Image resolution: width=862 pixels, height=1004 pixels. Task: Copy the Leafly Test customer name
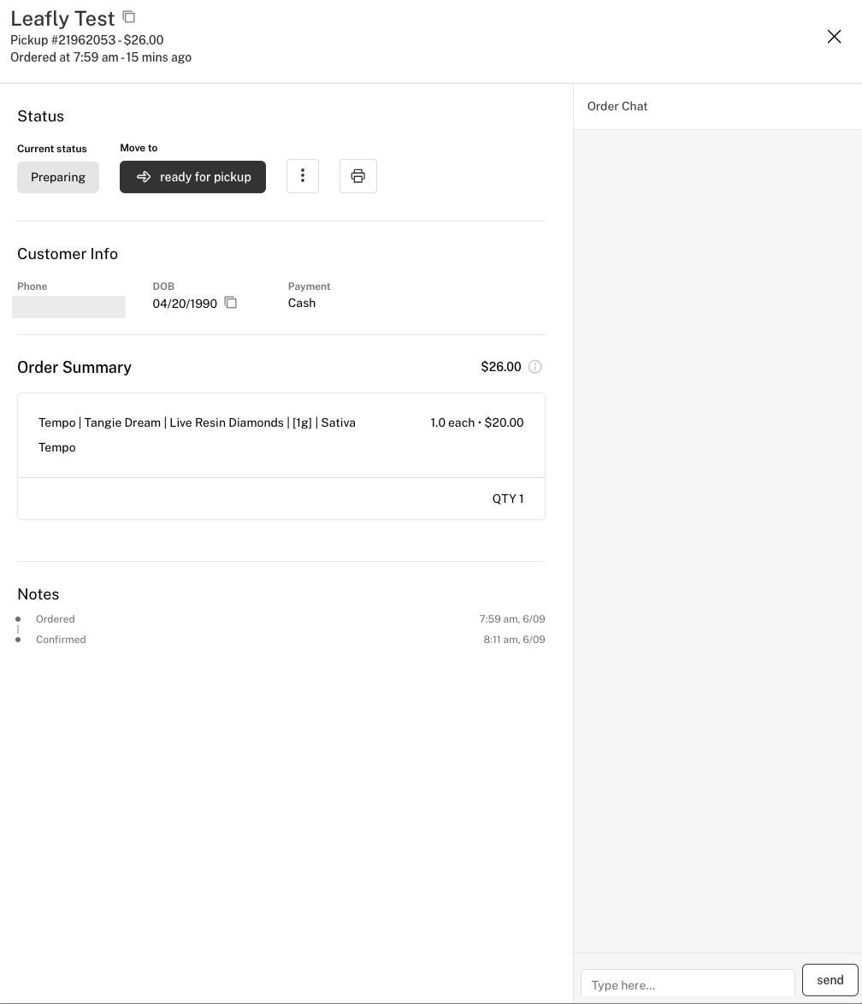129,16
